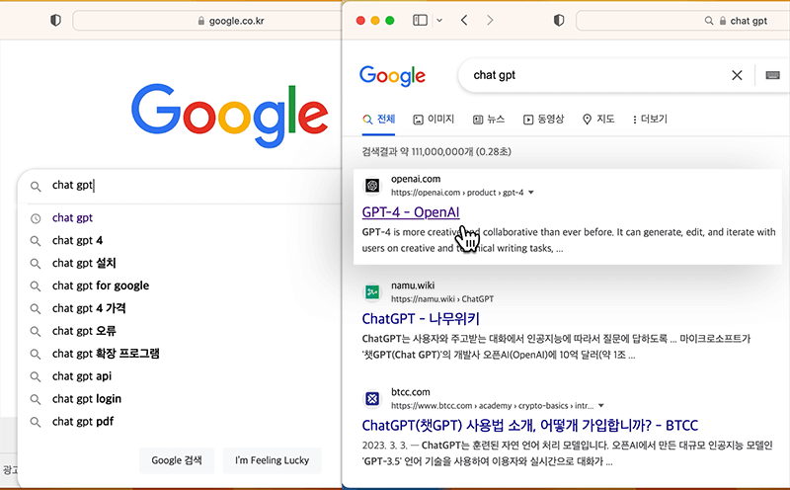This screenshot has height=490, width=790.
Task: Click the namu.wiki favicon
Action: point(372,291)
